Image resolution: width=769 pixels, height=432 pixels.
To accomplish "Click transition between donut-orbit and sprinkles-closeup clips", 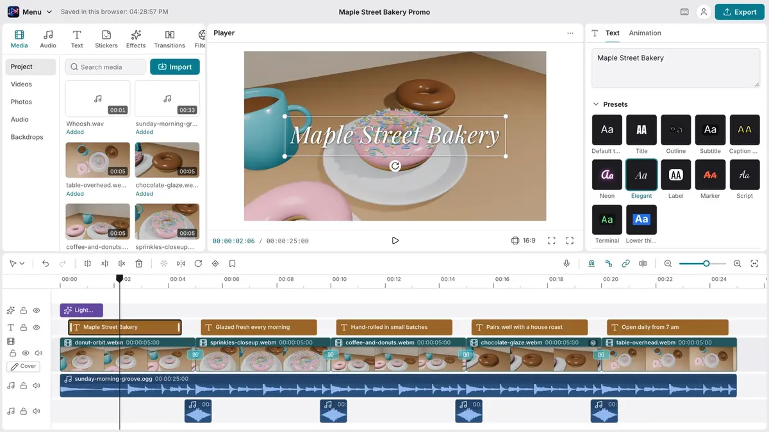I will 195,355.
